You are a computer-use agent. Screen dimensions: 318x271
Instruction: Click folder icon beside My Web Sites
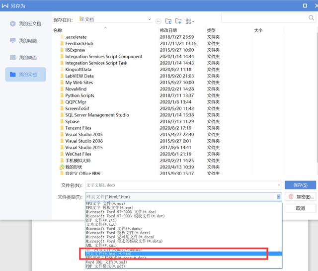[62, 83]
